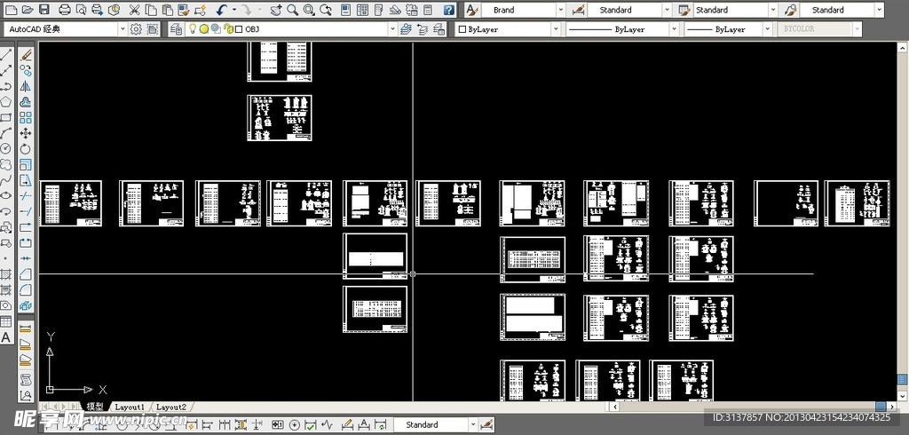Open the Brand text style dropdown

560,10
